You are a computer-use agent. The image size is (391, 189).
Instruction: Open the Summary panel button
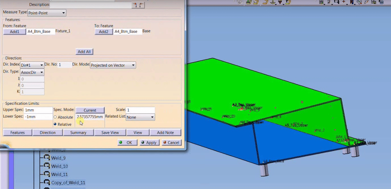tap(78, 132)
